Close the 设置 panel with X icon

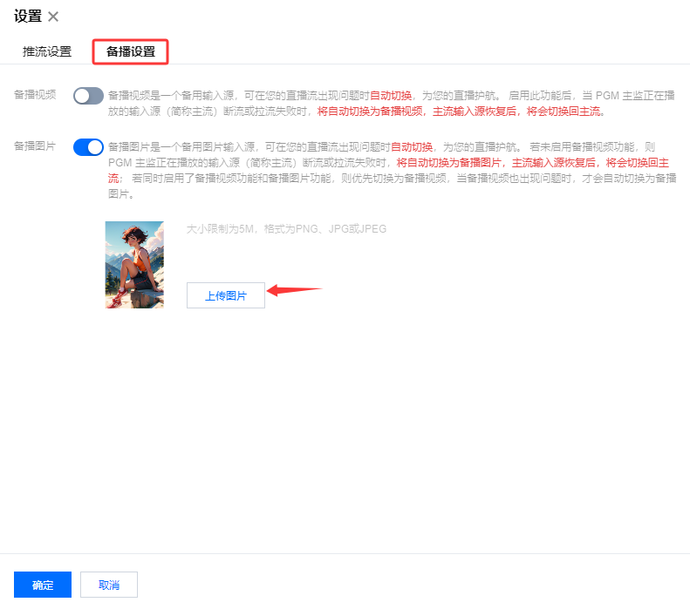53,17
